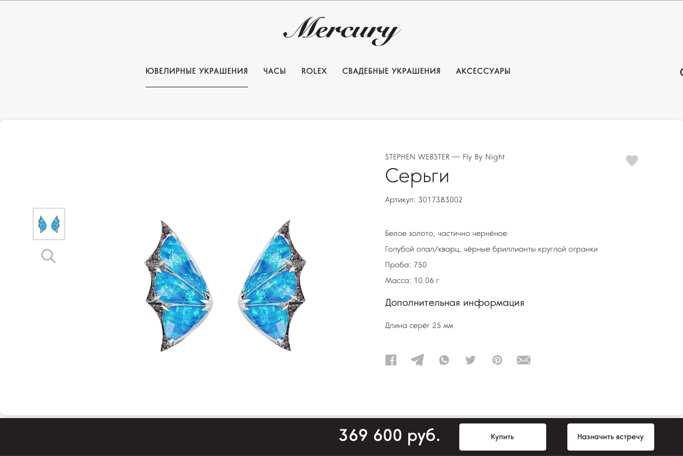Open site search icon in header
This screenshot has height=456, width=683.
coord(681,72)
